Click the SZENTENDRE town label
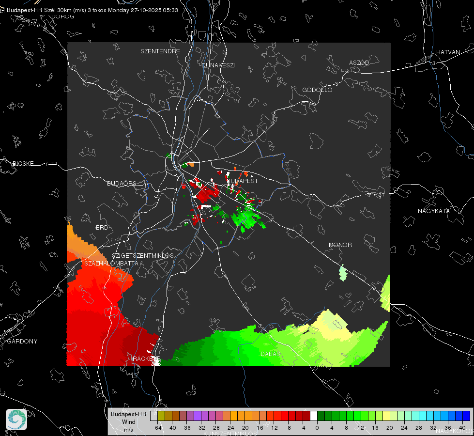The width and height of the screenshot is (474, 436). pos(160,51)
